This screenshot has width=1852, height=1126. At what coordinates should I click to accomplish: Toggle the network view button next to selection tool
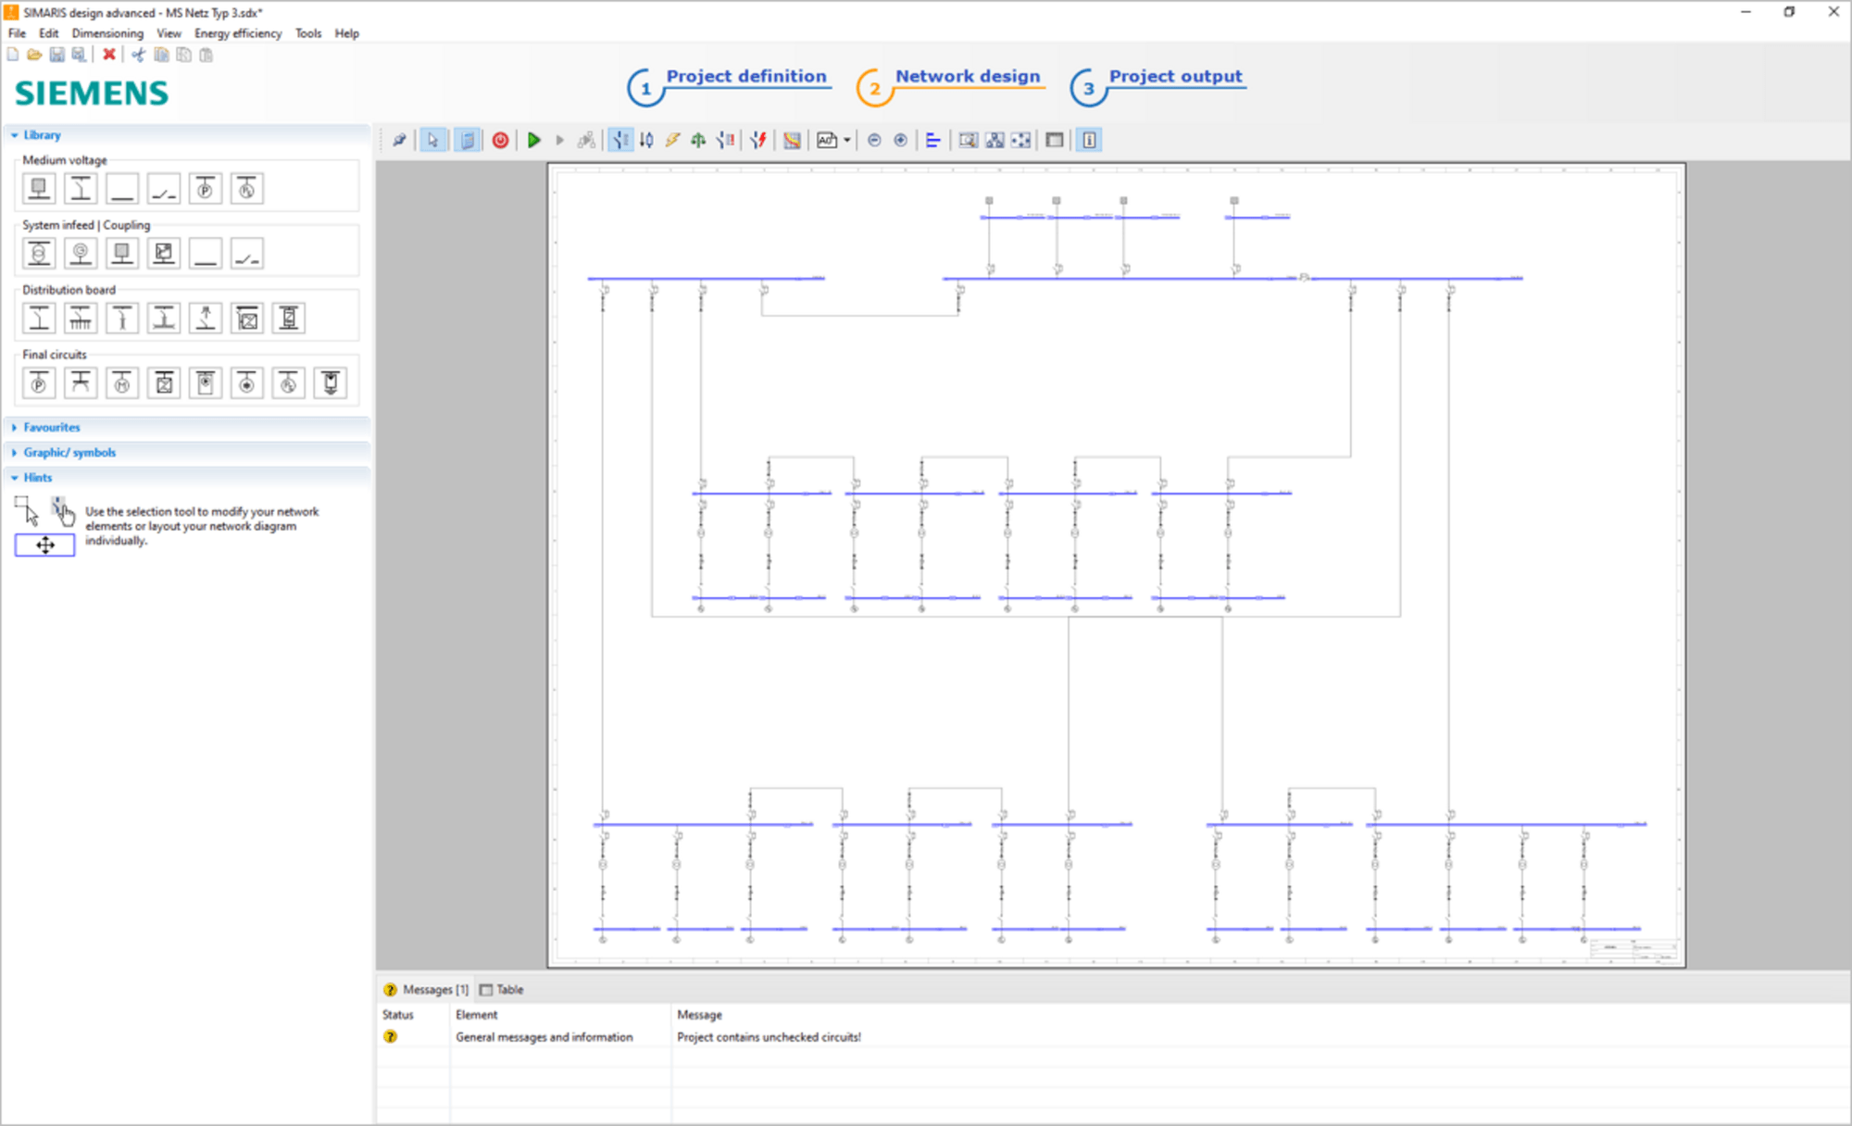[x=467, y=140]
